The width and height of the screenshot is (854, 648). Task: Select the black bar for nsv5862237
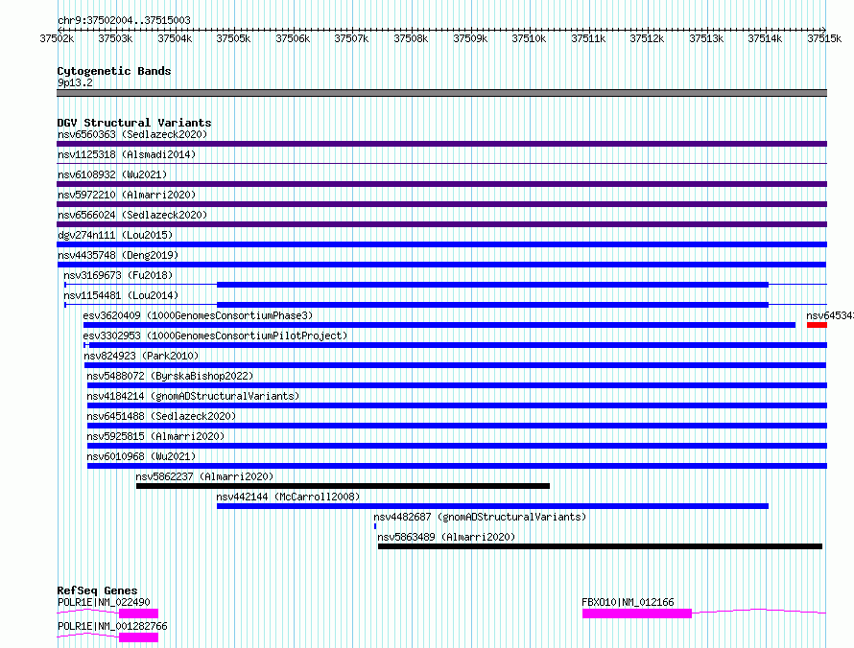[x=343, y=486]
